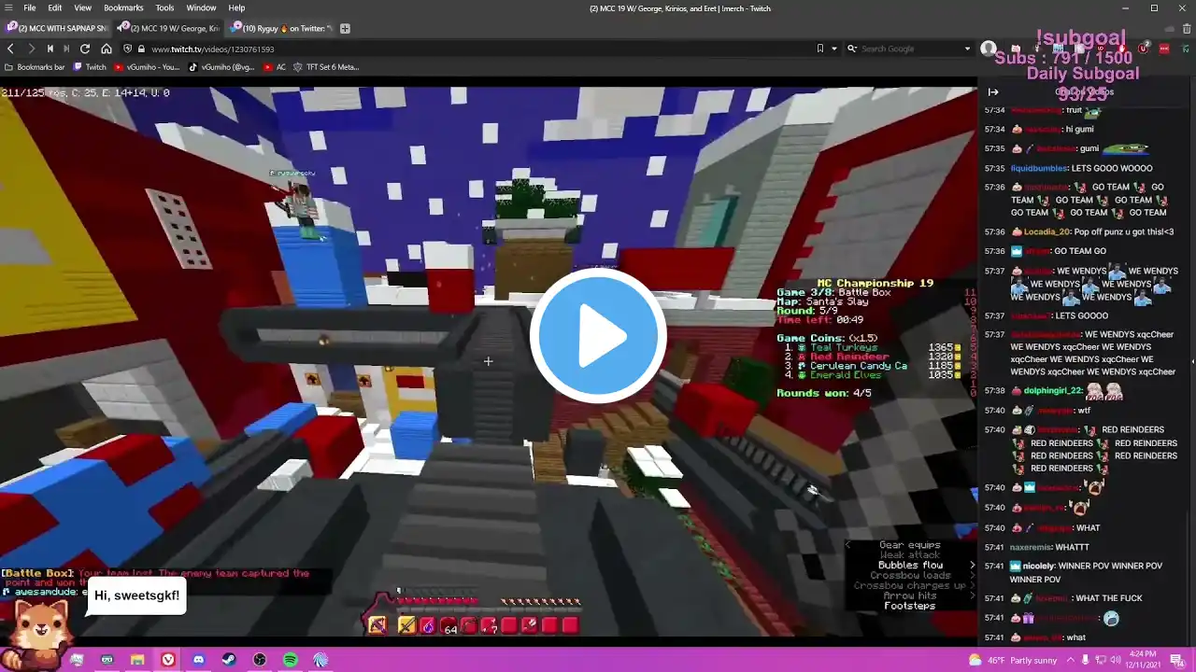The image size is (1196, 672).
Task: Click the 57:41 timestamp beside naxeremis
Action: pos(993,547)
